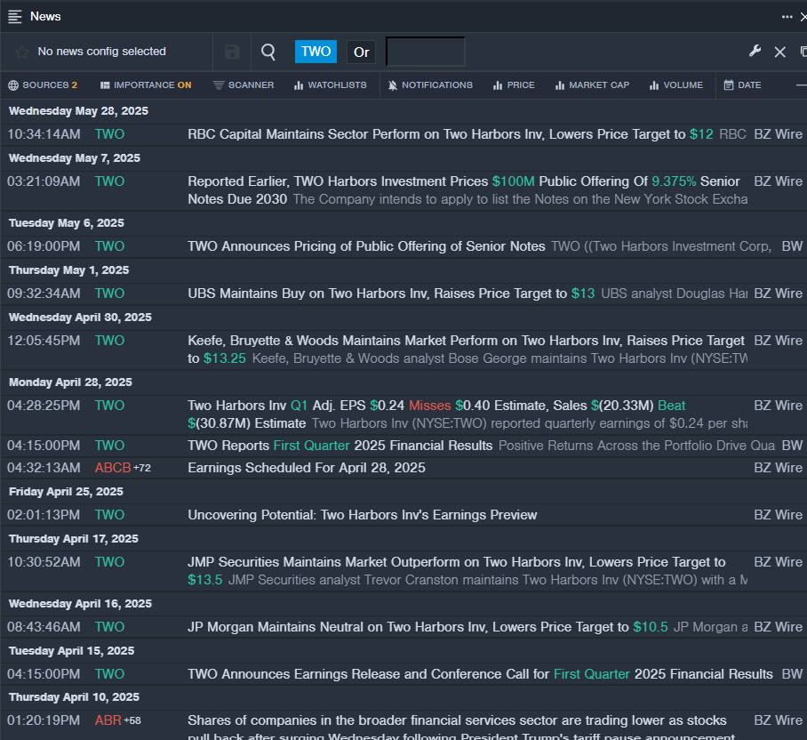This screenshot has height=740, width=807.
Task: Click TWO ticker in the 03:21:09AM row
Action: [x=109, y=181]
